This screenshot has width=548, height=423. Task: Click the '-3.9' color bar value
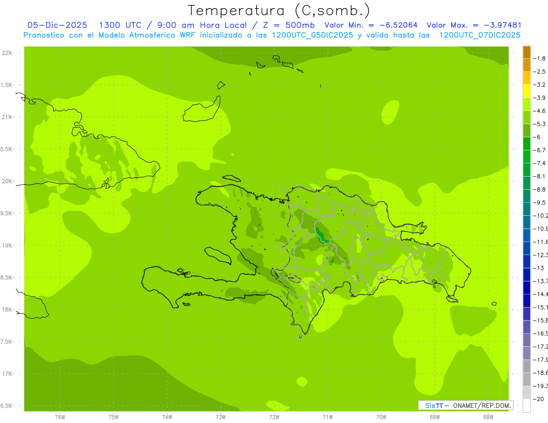pos(539,98)
